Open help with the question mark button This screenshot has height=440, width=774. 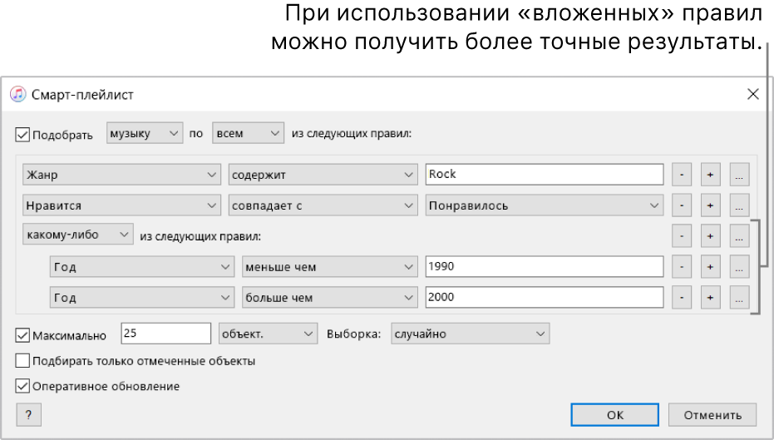[x=27, y=414]
